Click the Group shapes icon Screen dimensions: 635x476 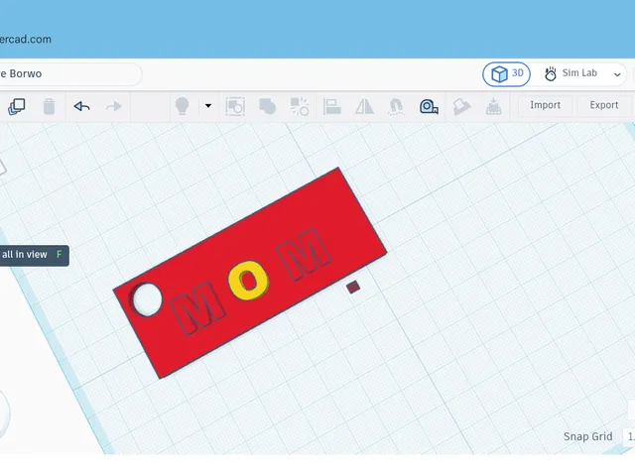(x=268, y=107)
